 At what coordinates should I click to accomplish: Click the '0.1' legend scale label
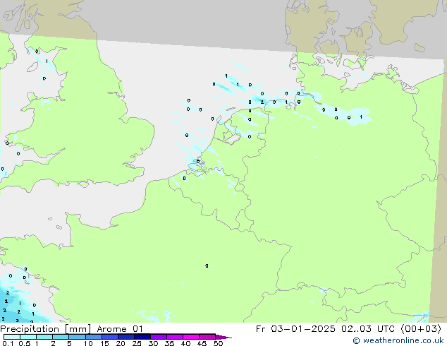[x=8, y=343]
